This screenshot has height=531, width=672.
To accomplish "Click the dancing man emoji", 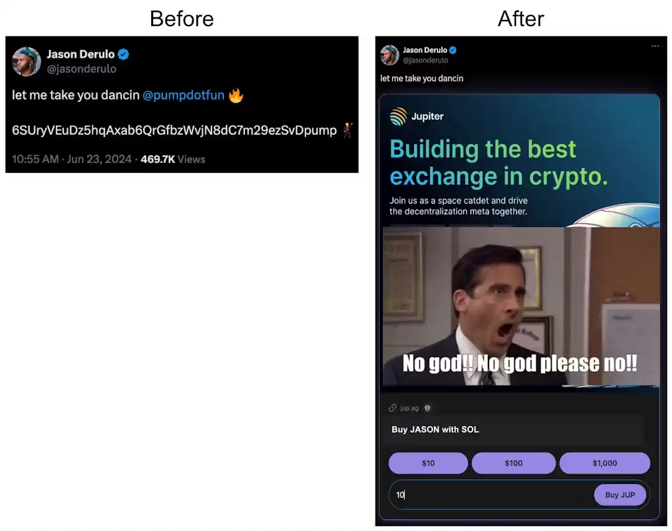I will (347, 130).
